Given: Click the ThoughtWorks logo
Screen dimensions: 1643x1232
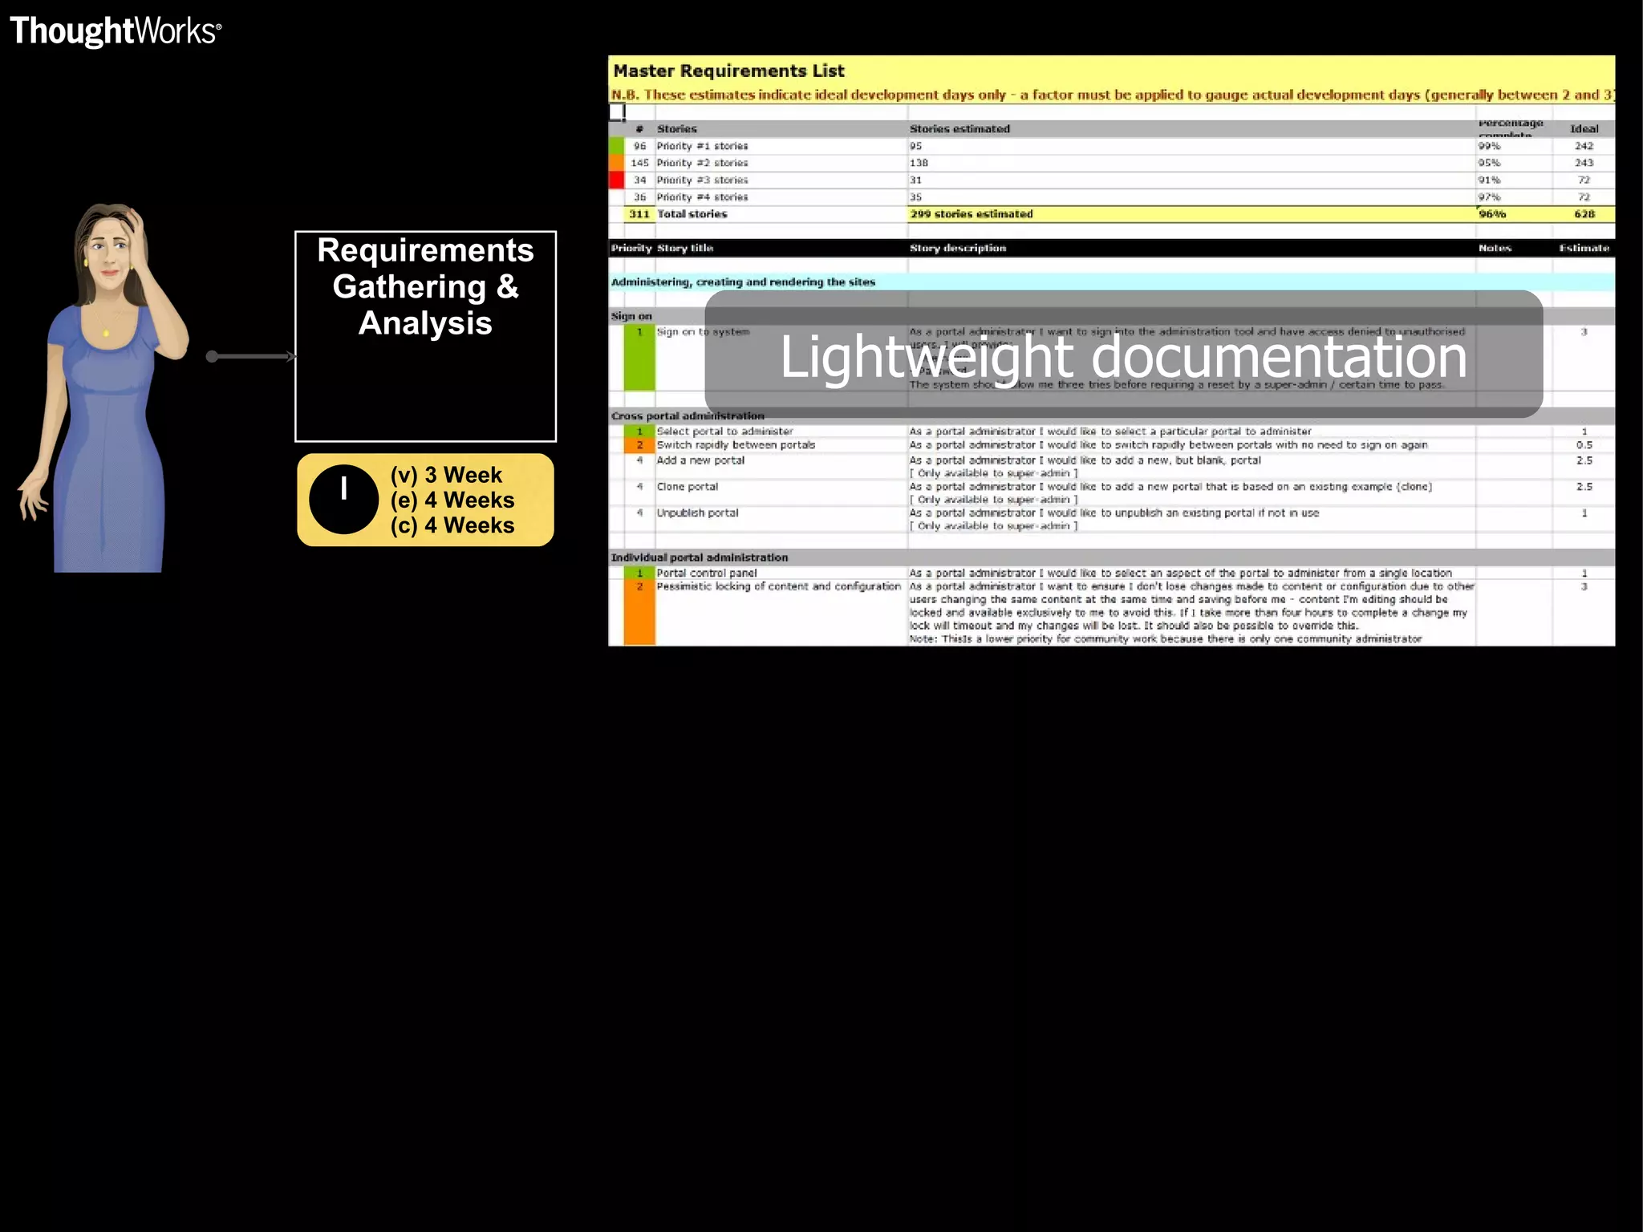Looking at the screenshot, I should [116, 31].
